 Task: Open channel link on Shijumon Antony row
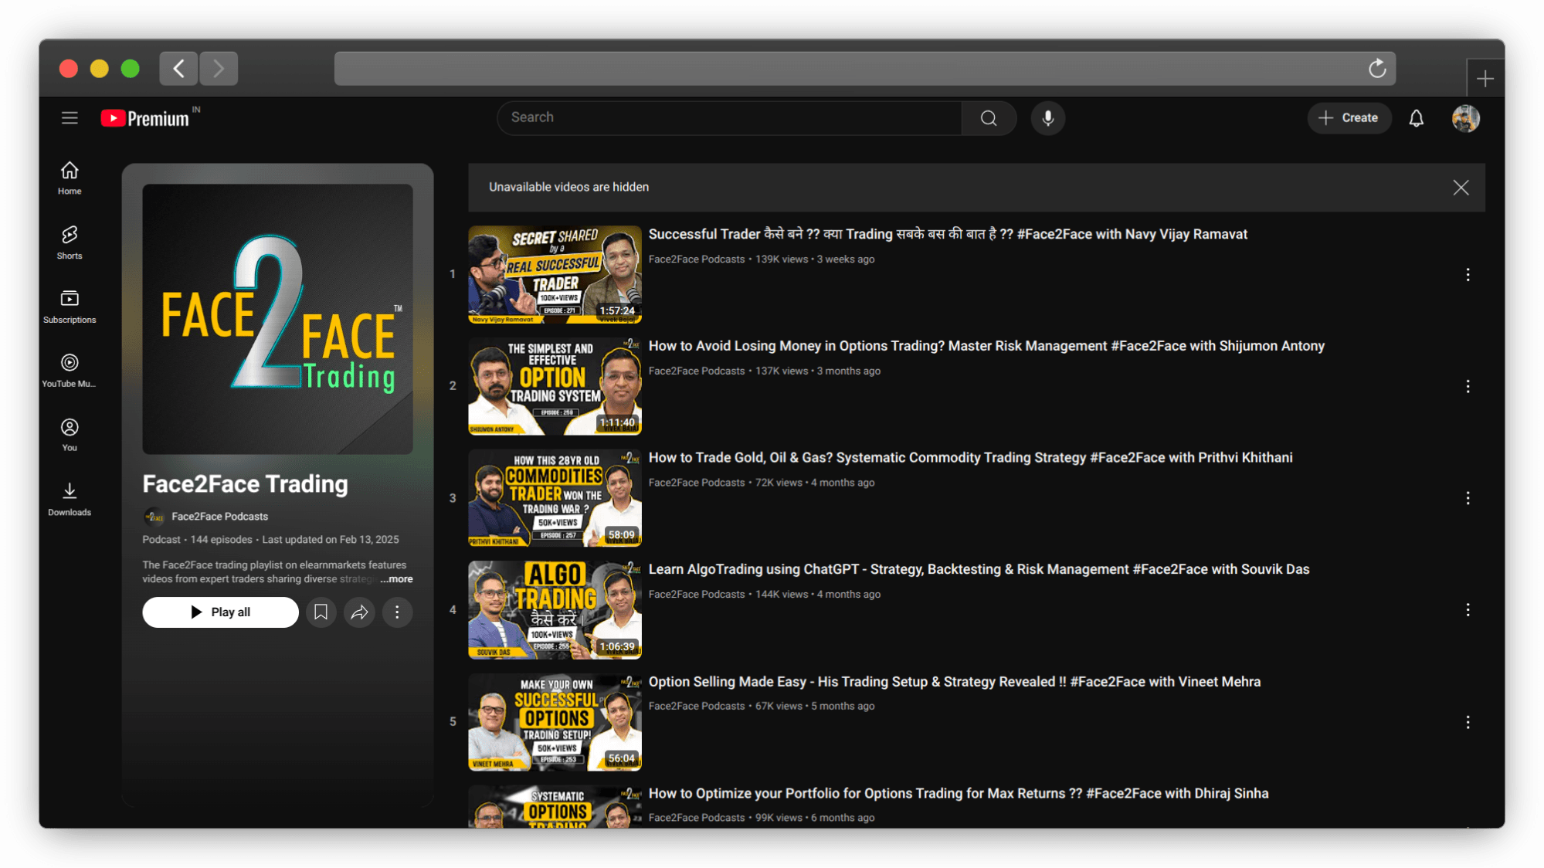click(x=697, y=371)
